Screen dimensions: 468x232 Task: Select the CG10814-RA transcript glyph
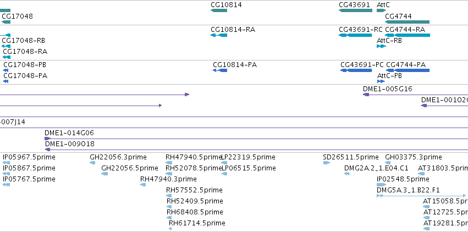coord(219,35)
